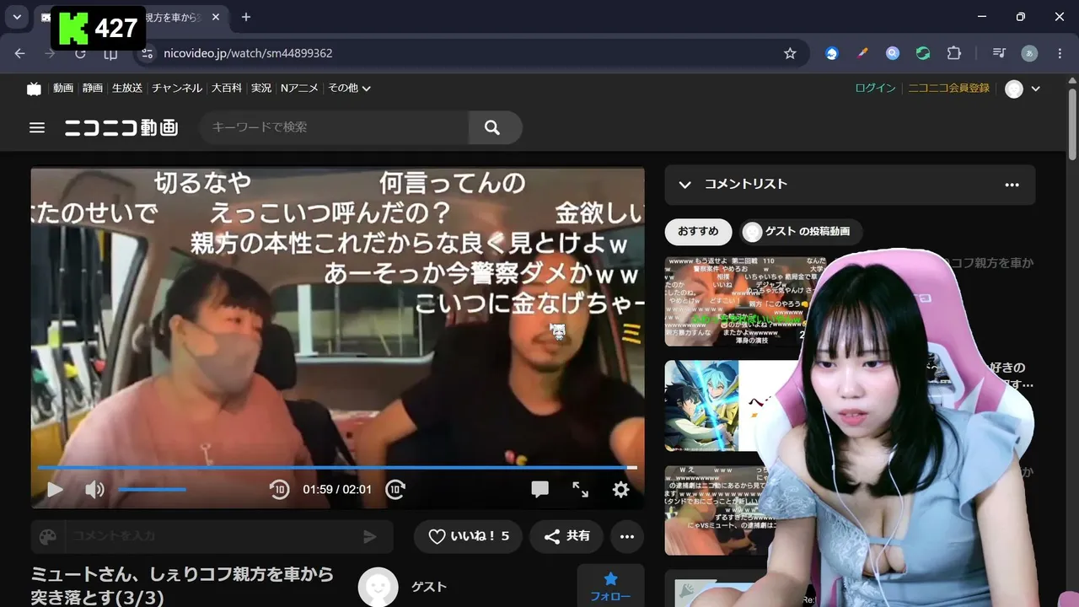The width and height of the screenshot is (1079, 607).
Task: Open the 動画 menu item
Action: [x=63, y=88]
